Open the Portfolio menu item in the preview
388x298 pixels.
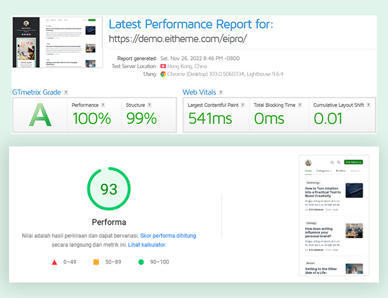pyautogui.click(x=341, y=172)
